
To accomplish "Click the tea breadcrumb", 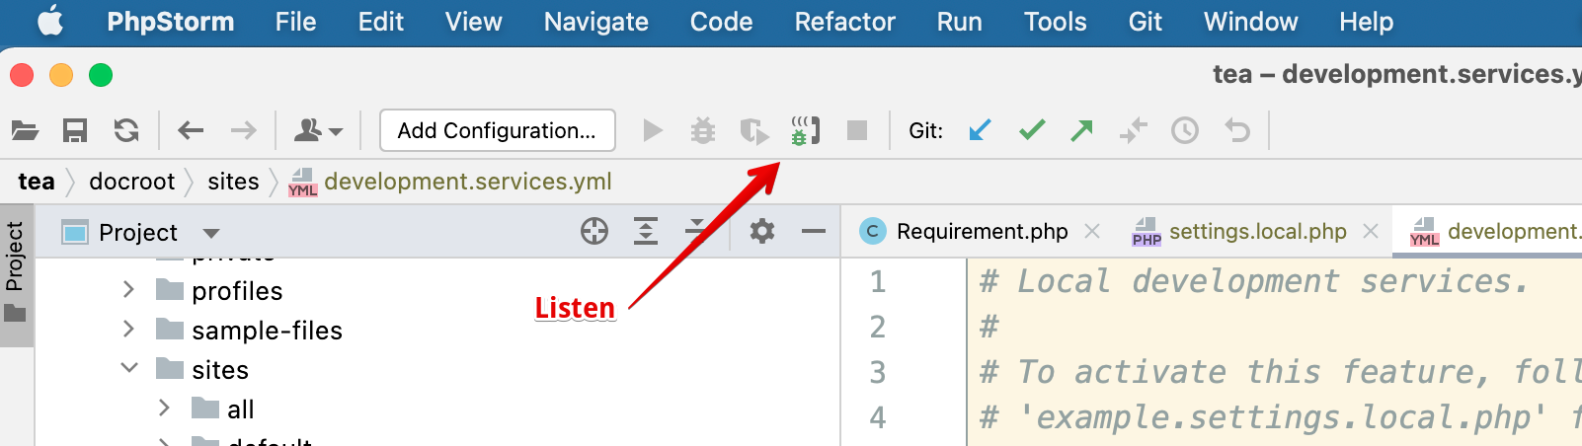I will click(x=37, y=182).
